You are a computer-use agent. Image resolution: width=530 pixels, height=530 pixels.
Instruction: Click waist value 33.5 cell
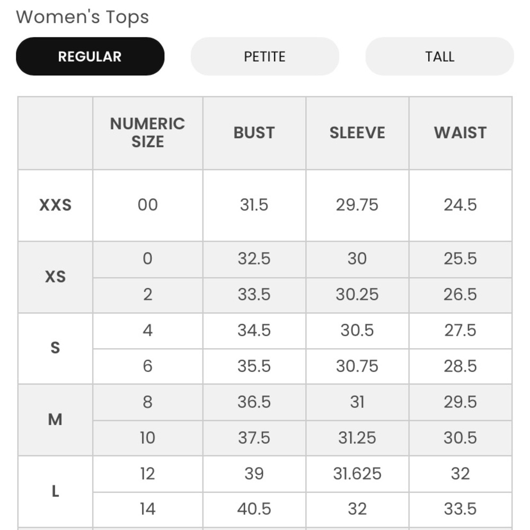pyautogui.click(x=461, y=509)
